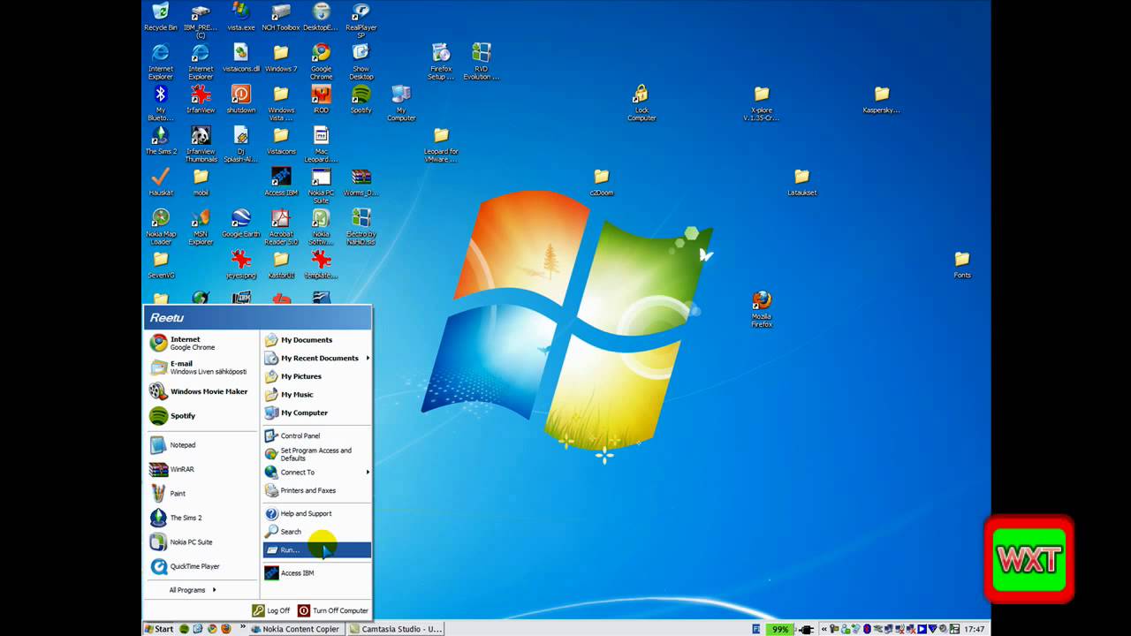Open the Windows 7 desktop folder
The image size is (1131, 636).
point(280,57)
